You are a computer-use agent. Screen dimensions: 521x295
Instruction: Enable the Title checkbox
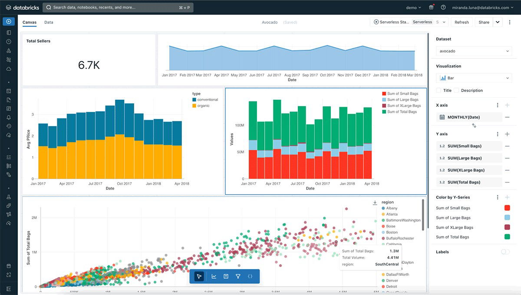pos(439,90)
